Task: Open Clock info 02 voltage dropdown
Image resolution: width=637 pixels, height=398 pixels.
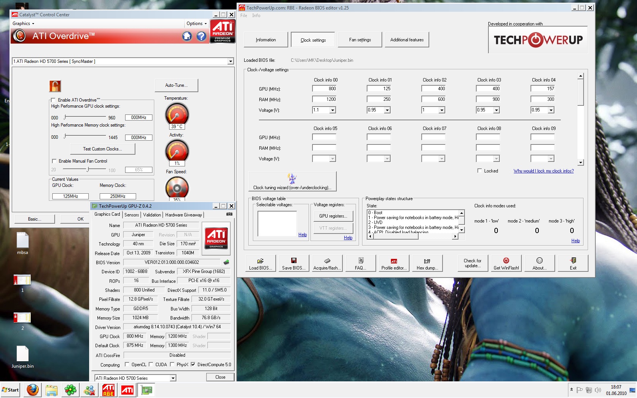Action: 442,110
